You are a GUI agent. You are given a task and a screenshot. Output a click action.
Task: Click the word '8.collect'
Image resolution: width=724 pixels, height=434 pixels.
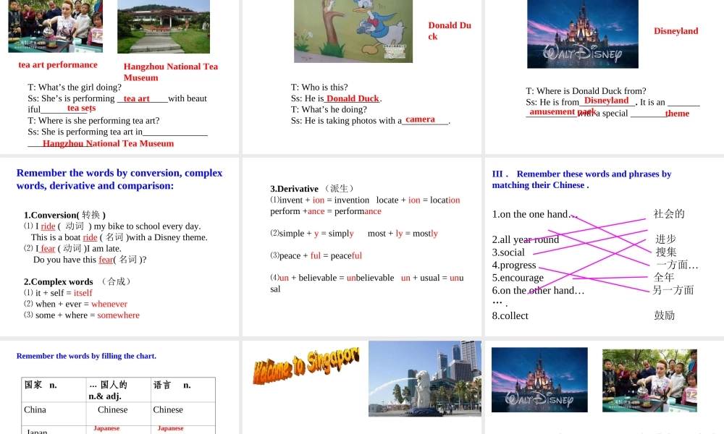tap(510, 315)
